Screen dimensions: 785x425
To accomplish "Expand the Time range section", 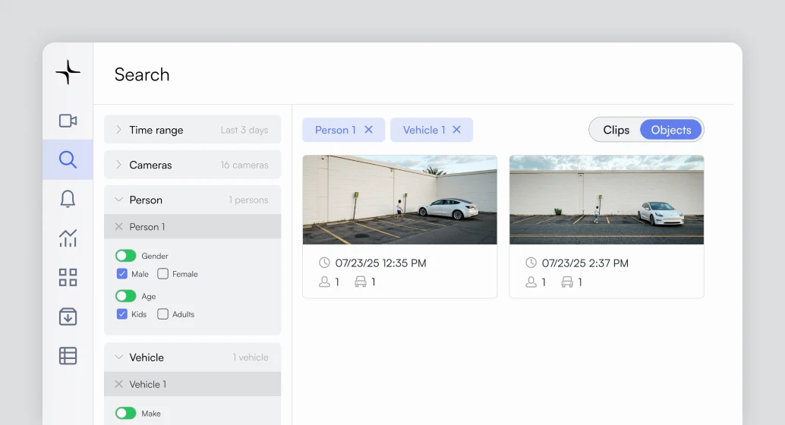I will [192, 130].
